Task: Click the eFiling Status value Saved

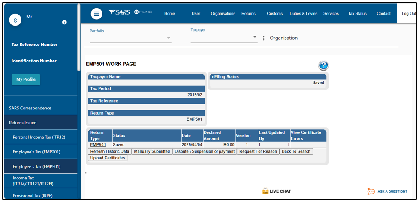Action: click(x=318, y=82)
